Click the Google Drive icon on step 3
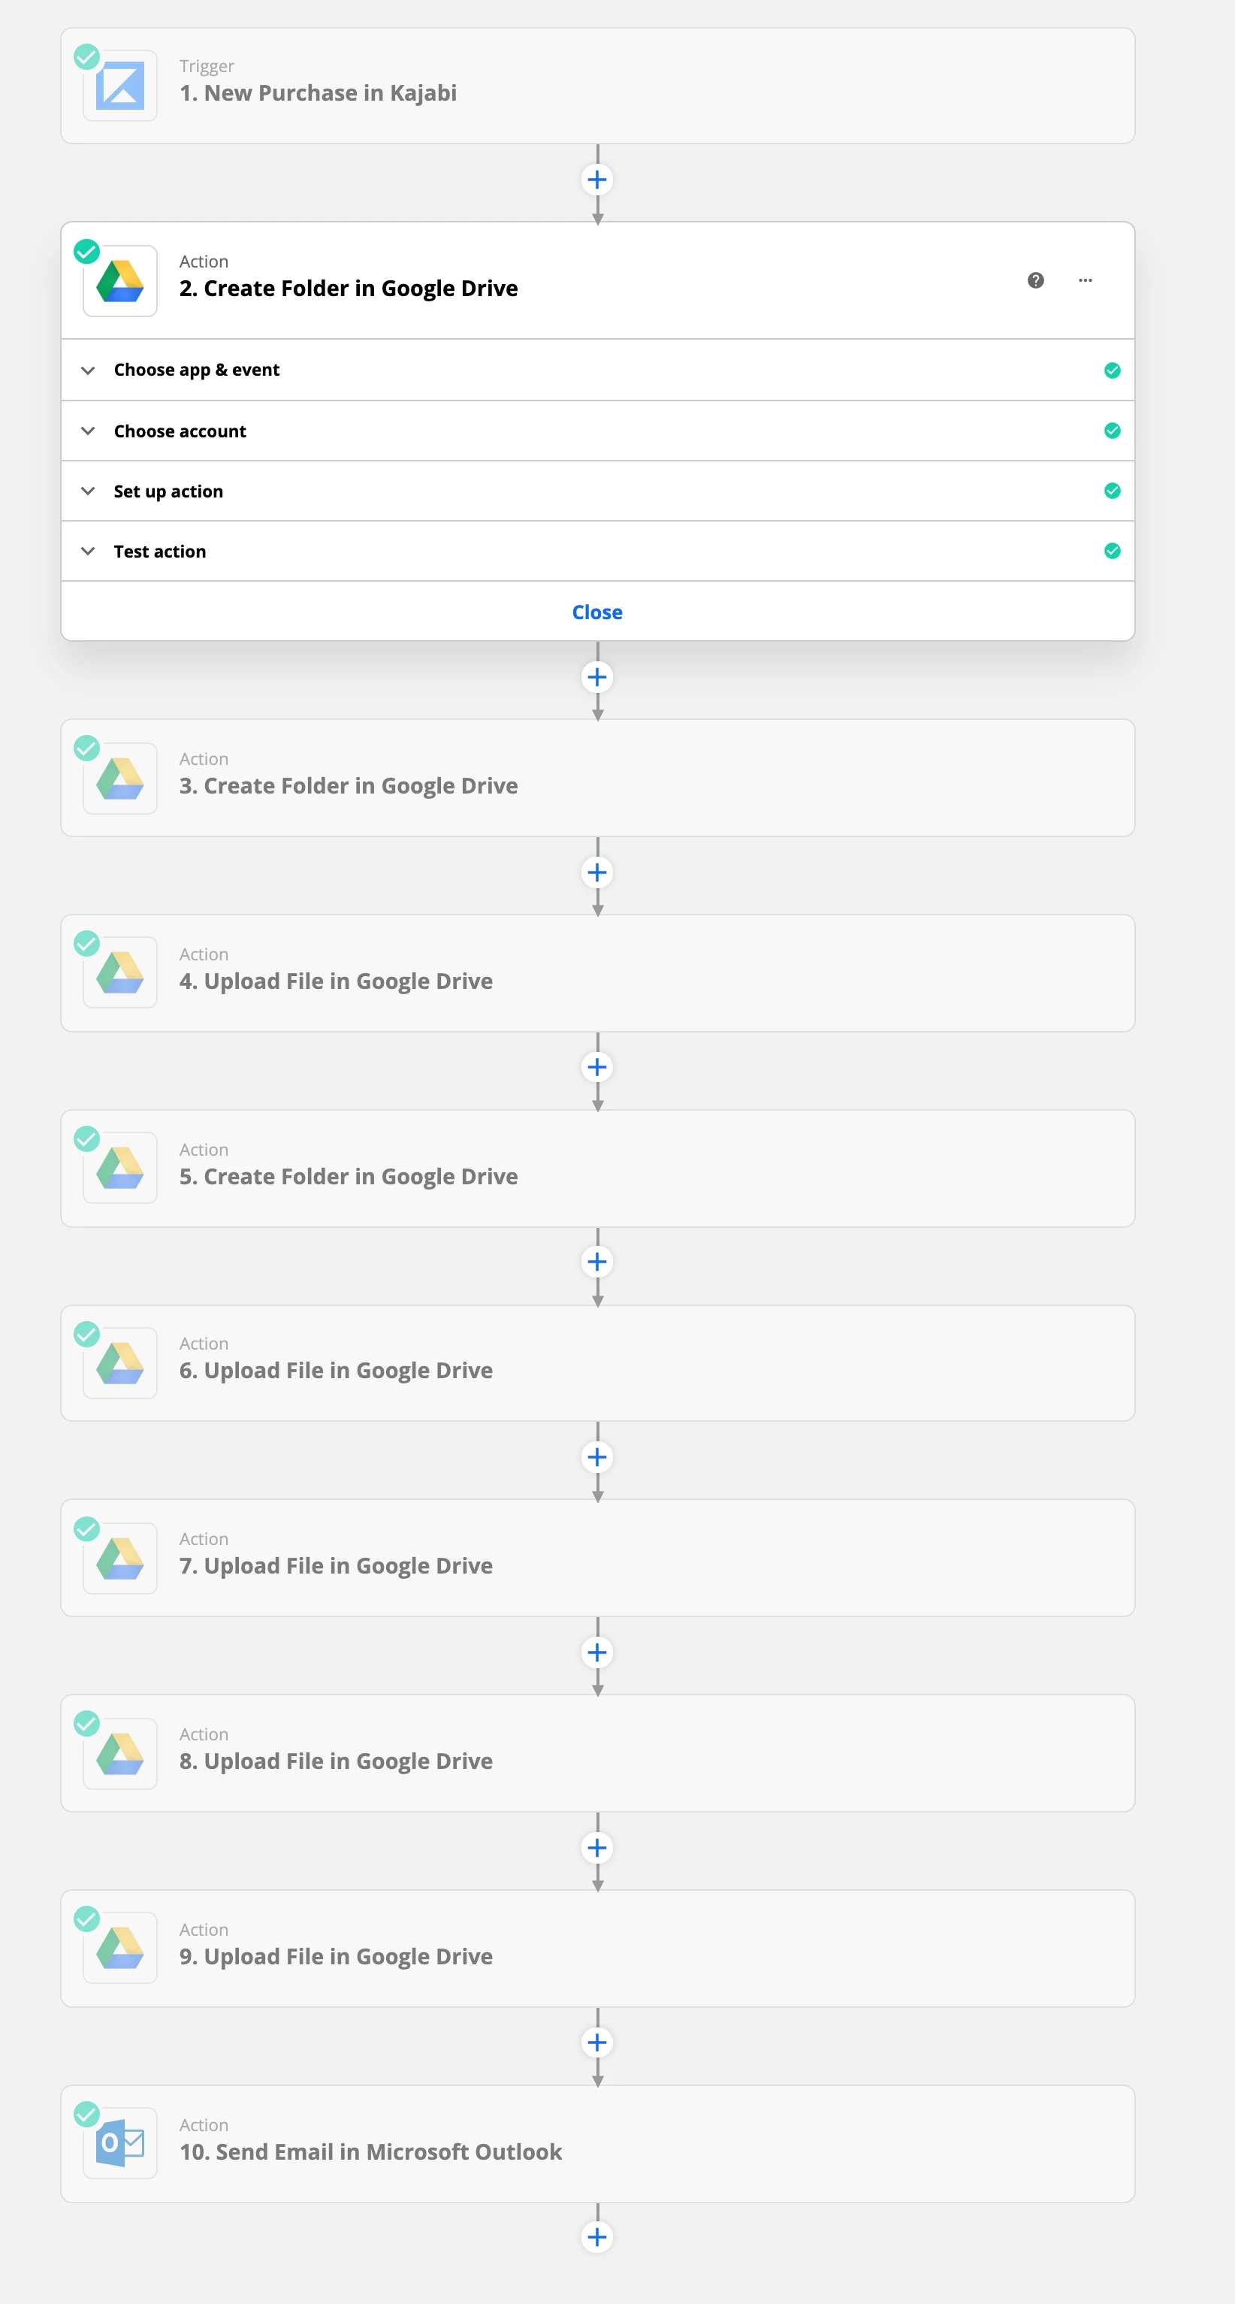 coord(119,776)
